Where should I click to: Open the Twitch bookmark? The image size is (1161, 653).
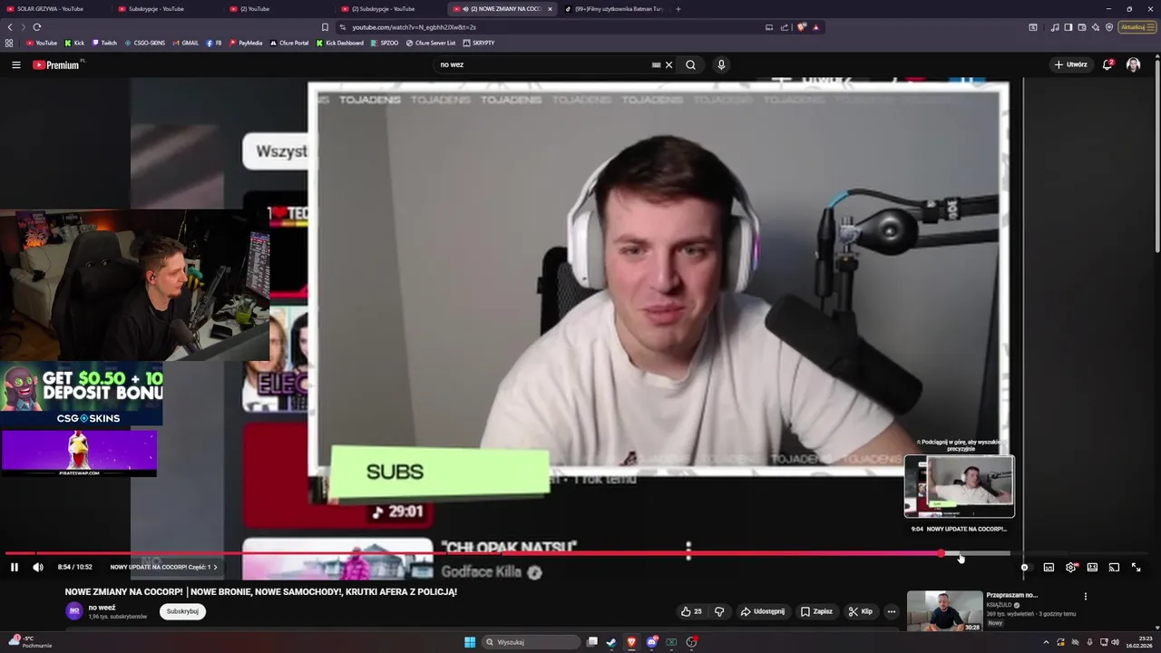104,43
